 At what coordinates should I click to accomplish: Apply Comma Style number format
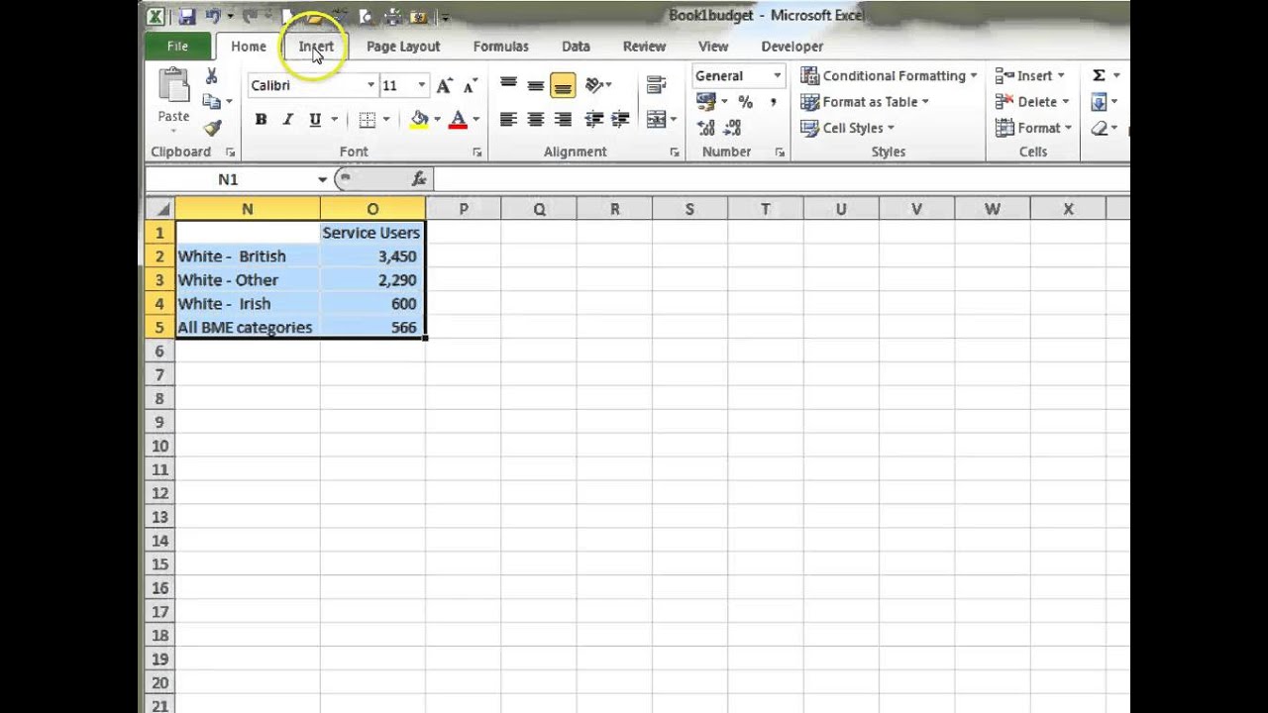(x=772, y=101)
